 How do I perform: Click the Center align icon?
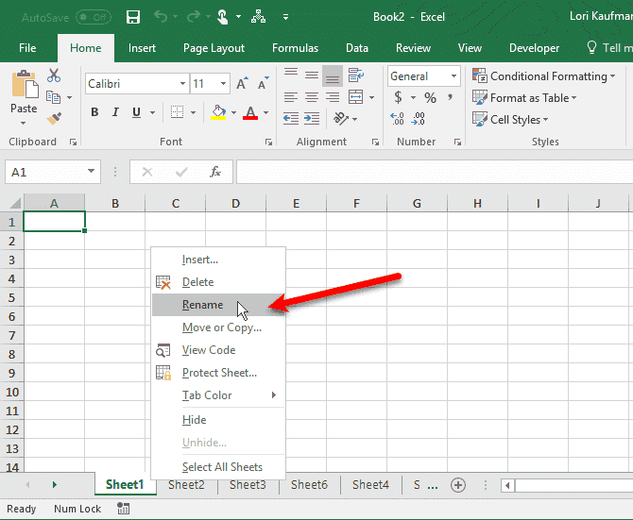311,96
